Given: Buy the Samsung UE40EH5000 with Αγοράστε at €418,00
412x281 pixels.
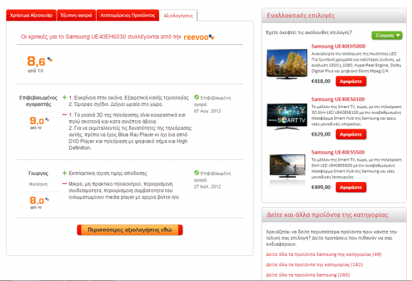Looking at the screenshot, I should pos(351,82).
